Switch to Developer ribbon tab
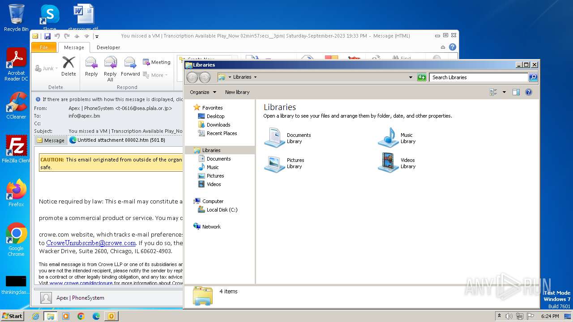The image size is (573, 322). click(x=108, y=47)
